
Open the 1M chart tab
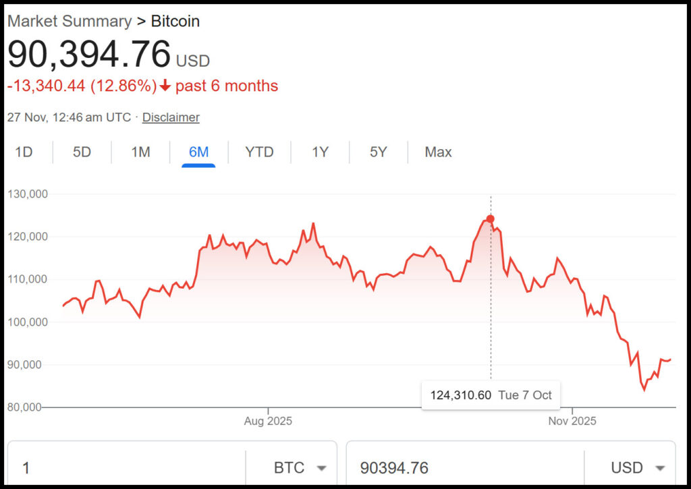click(140, 152)
